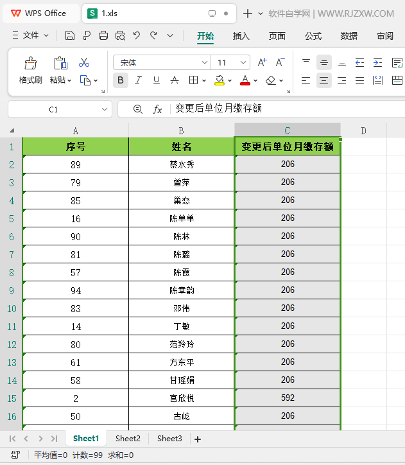Screen dimensions: 405x465
Task: Open Print Preview icon
Action: 120,35
